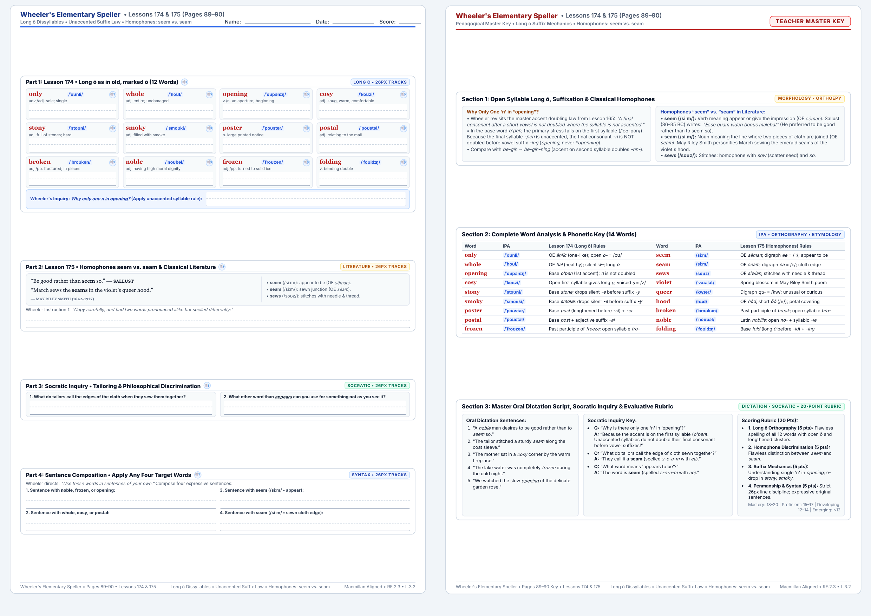Click writing line under seem (appear) sentence prompt
The image size is (871, 616).
point(315,502)
